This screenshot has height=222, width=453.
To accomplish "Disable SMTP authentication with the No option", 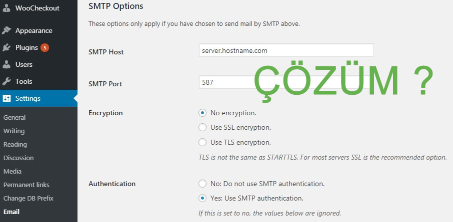I will pos(202,184).
